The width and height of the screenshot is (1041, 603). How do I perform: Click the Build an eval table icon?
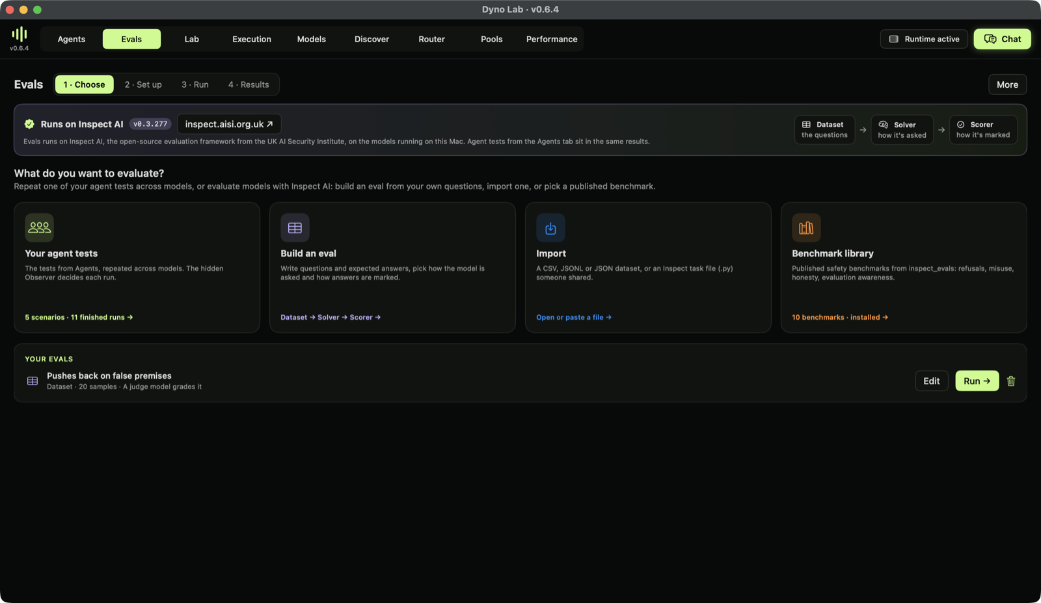[295, 227]
